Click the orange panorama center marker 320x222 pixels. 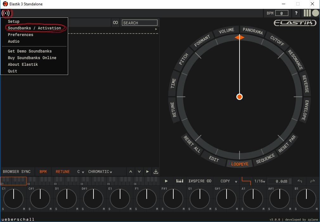pos(240,38)
